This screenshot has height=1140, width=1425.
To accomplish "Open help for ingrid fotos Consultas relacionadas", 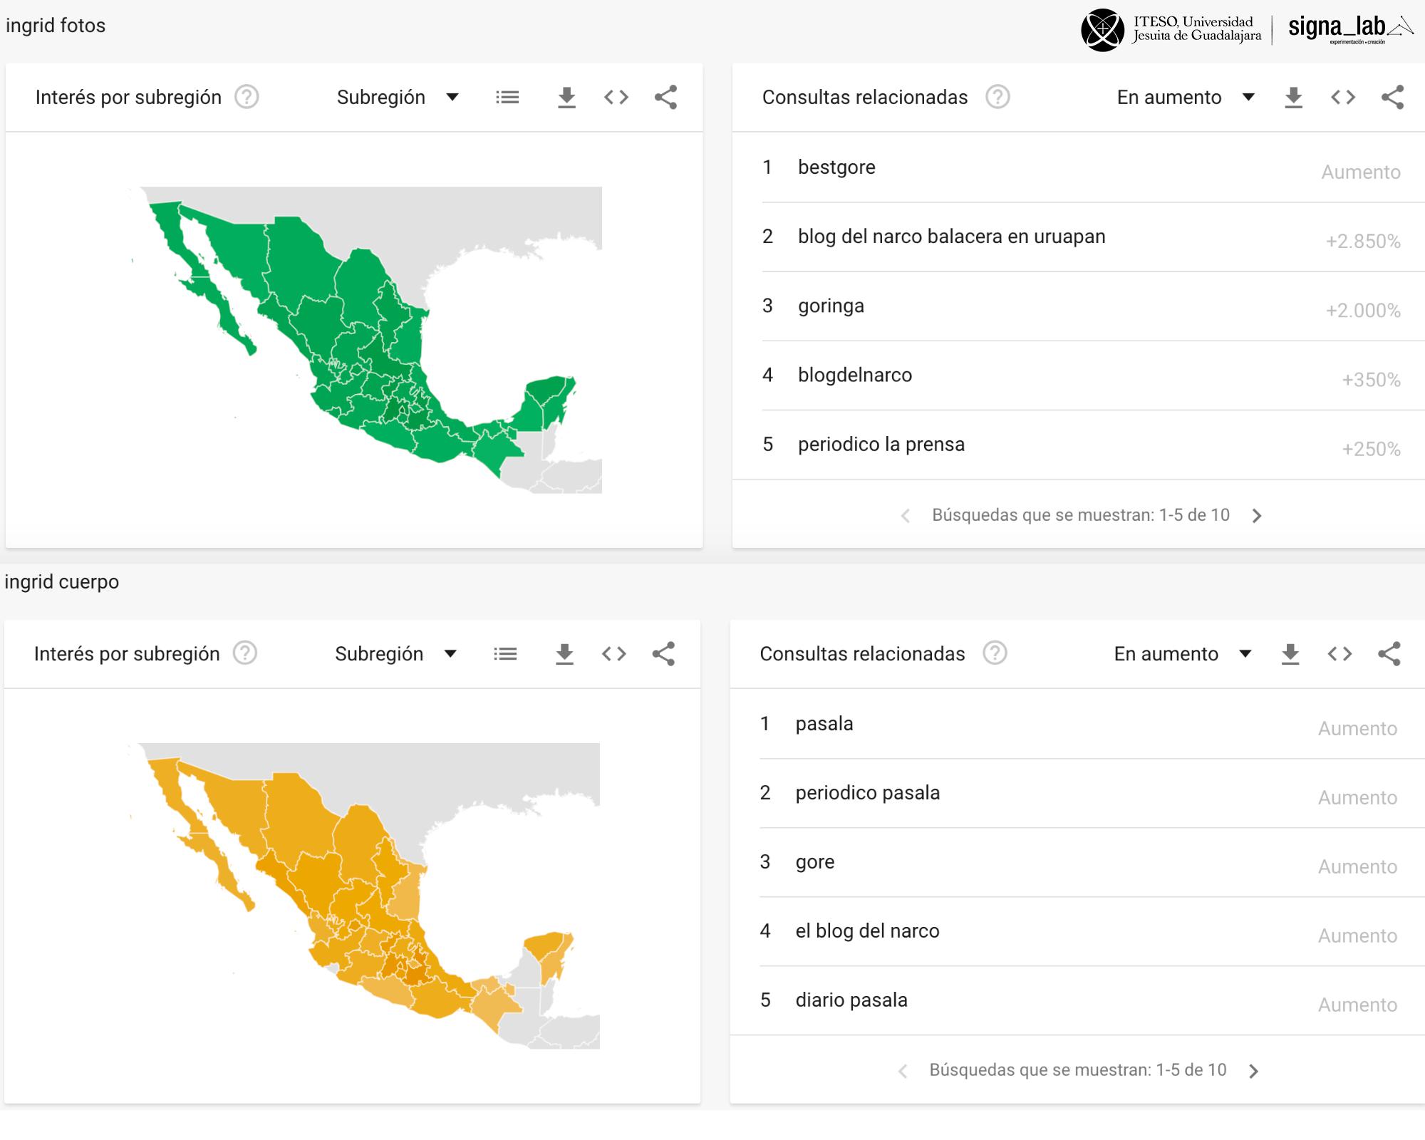I will pos(997,97).
